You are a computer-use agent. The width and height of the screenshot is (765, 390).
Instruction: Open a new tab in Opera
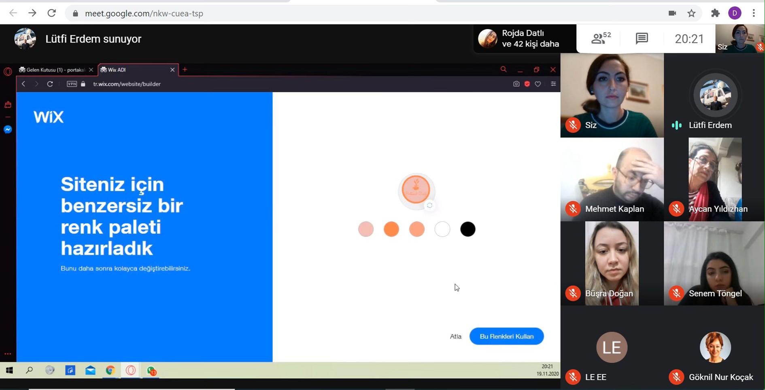185,70
